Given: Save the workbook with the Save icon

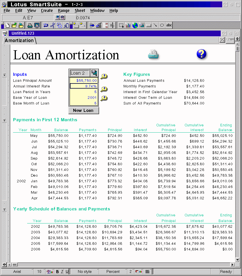Looking at the screenshot, I should point(21,26).
